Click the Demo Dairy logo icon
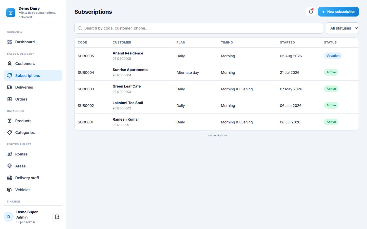367x229 pixels. point(11,13)
